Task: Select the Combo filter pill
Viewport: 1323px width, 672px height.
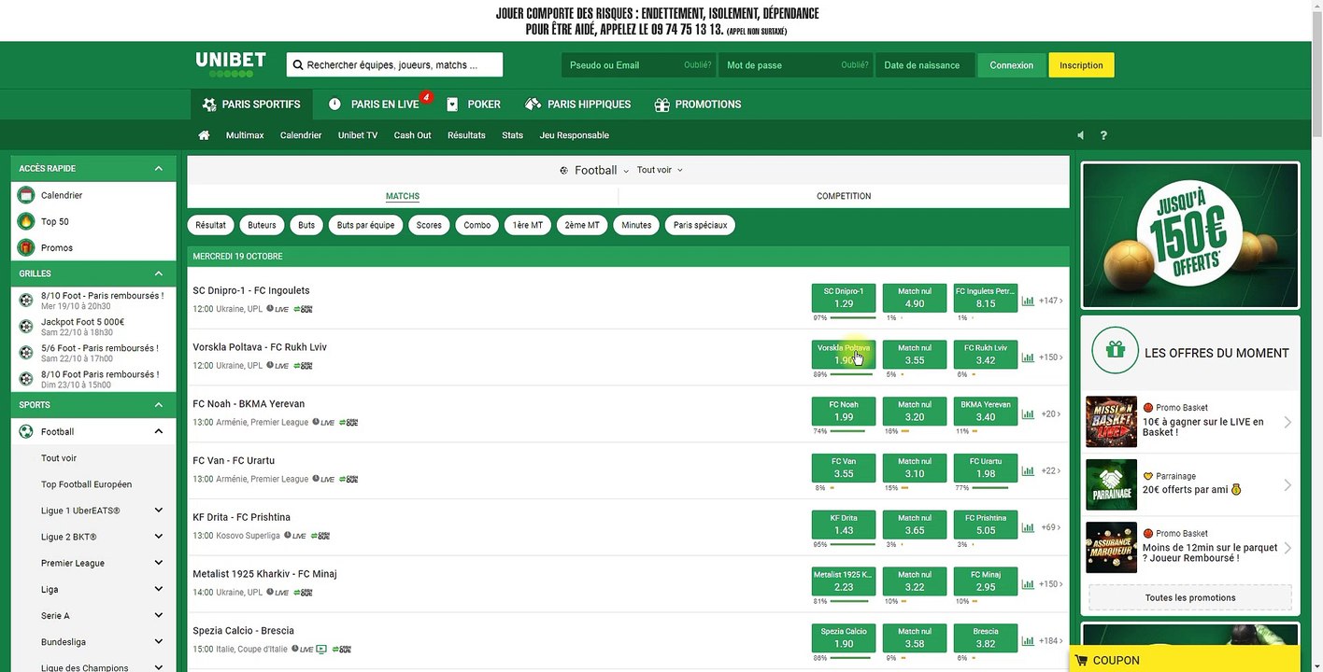Action: tap(477, 225)
